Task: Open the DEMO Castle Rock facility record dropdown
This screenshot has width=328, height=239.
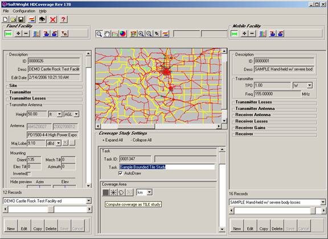Action: [x=89, y=201]
